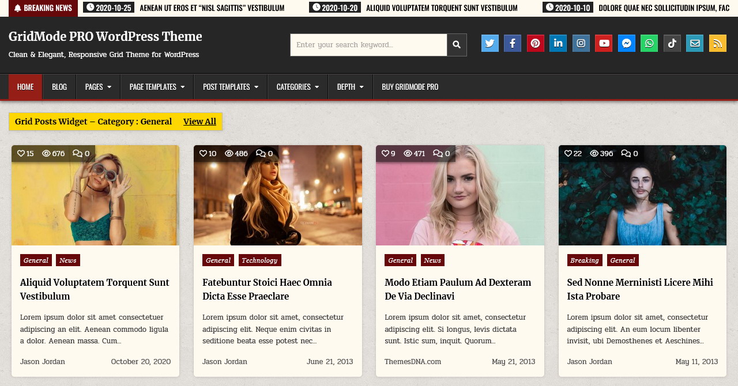Screen dimensions: 738x386
Task: Click the June 21, 2013 post date
Action: (330, 362)
